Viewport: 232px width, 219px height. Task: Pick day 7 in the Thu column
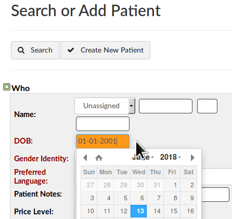156,198
